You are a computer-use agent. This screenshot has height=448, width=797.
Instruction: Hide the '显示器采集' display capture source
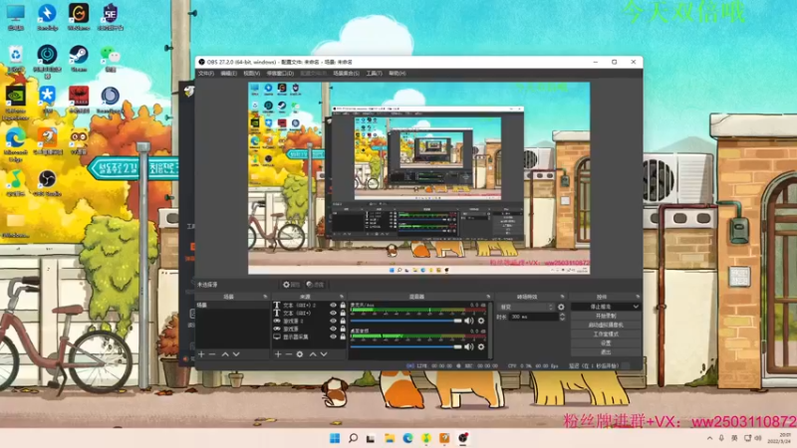pos(334,336)
